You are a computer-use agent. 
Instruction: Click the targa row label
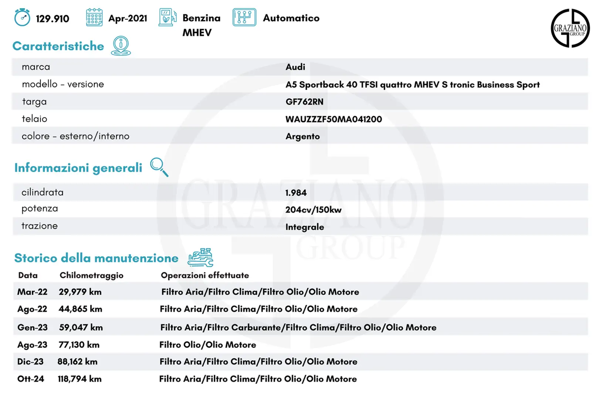pos(34,102)
